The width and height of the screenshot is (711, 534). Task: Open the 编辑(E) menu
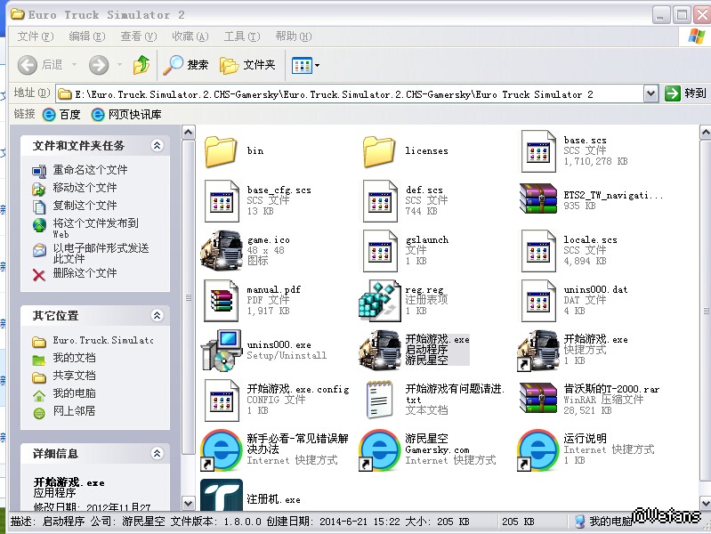coord(87,36)
